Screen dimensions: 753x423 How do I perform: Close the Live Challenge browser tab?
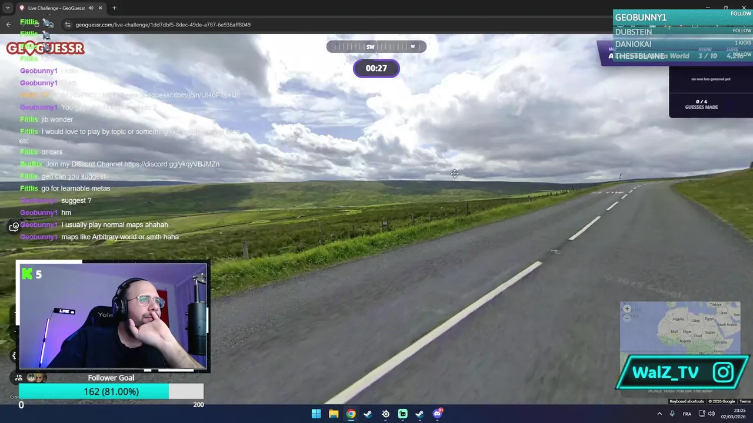[x=100, y=8]
